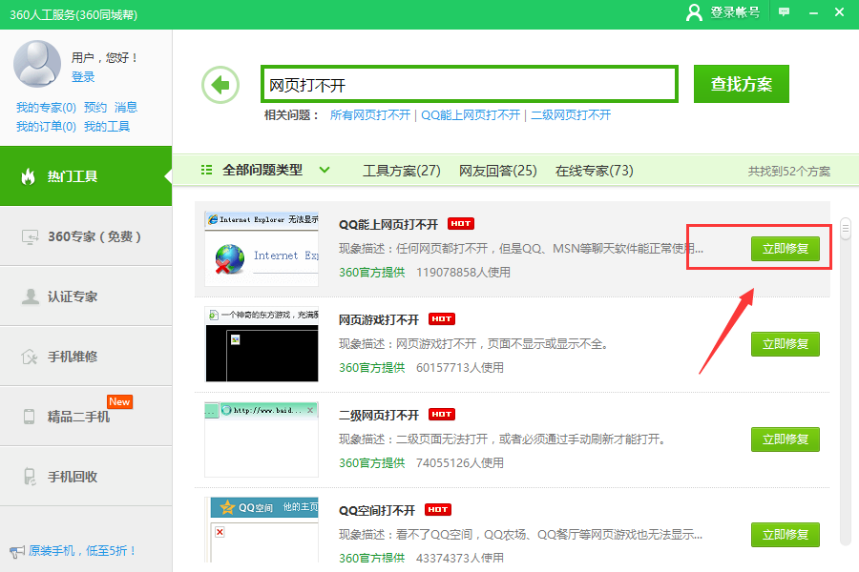Viewport: 859px width, 572px height.
Task: Click the 认证专家 sidebar icon
Action: [x=32, y=296]
